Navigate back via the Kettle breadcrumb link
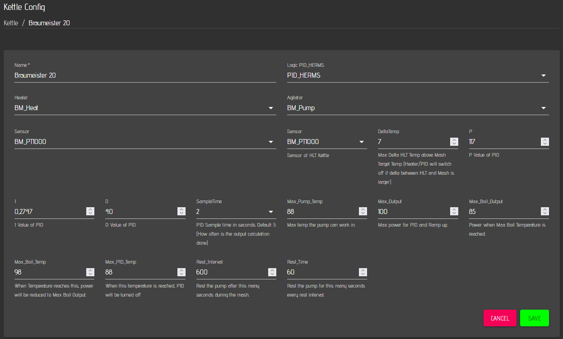 click(10, 23)
